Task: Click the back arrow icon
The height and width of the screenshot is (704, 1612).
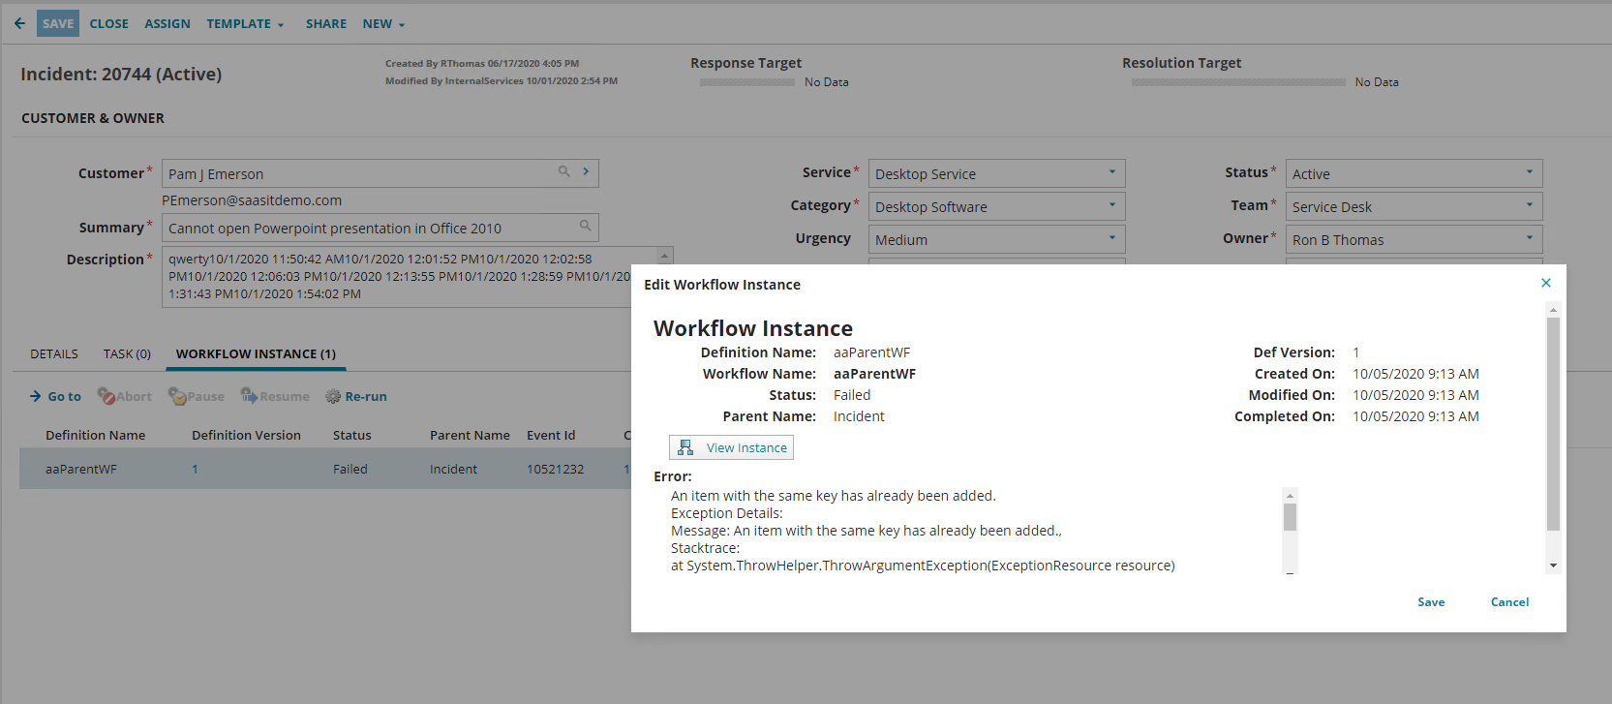Action: 19,23
